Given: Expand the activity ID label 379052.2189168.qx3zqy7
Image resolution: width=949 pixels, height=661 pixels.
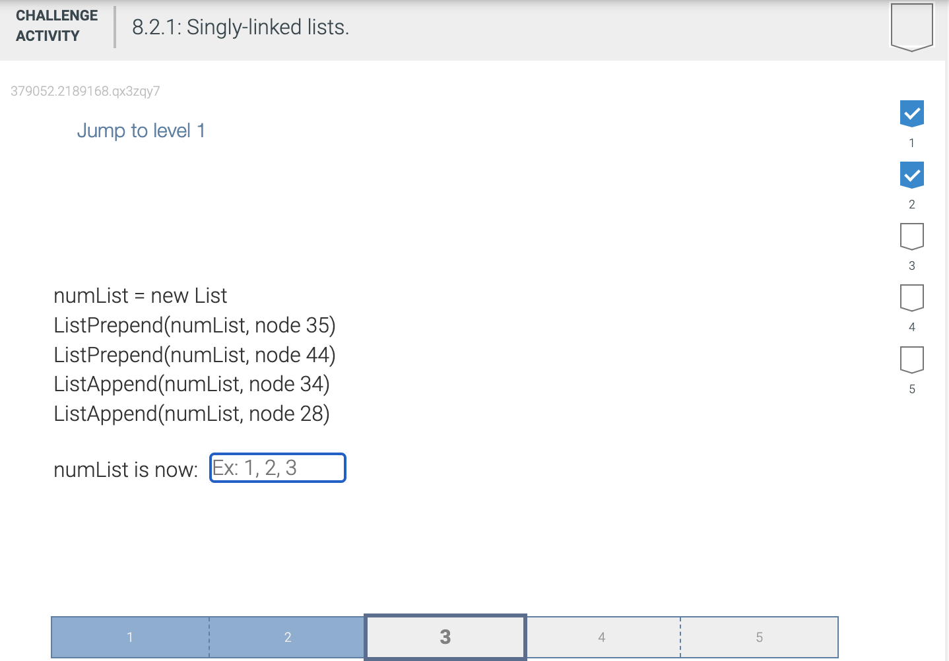Looking at the screenshot, I should (84, 91).
